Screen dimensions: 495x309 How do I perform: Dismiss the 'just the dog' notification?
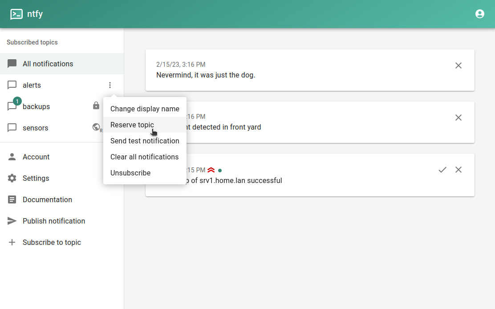point(458,65)
